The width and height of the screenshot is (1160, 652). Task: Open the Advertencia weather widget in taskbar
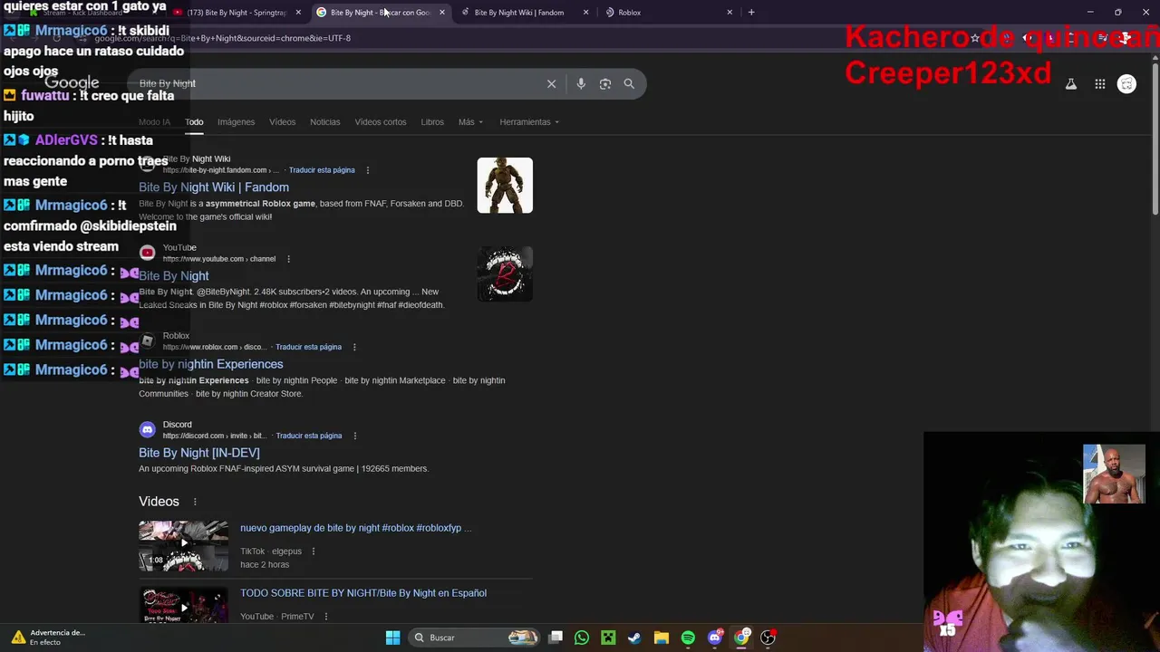48,638
